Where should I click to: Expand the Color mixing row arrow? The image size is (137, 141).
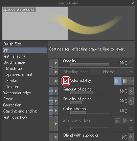[x=56, y=81]
